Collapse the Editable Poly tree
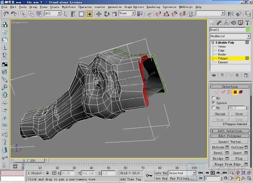Image resolution: width=253 pixels, height=183 pixels. click(x=213, y=43)
